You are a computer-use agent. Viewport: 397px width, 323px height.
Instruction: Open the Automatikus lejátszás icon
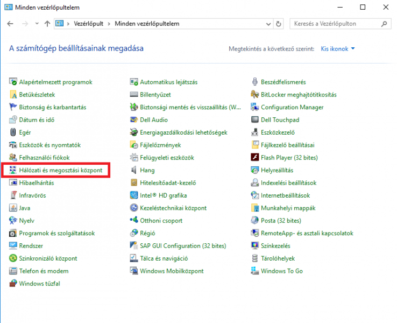coord(134,82)
